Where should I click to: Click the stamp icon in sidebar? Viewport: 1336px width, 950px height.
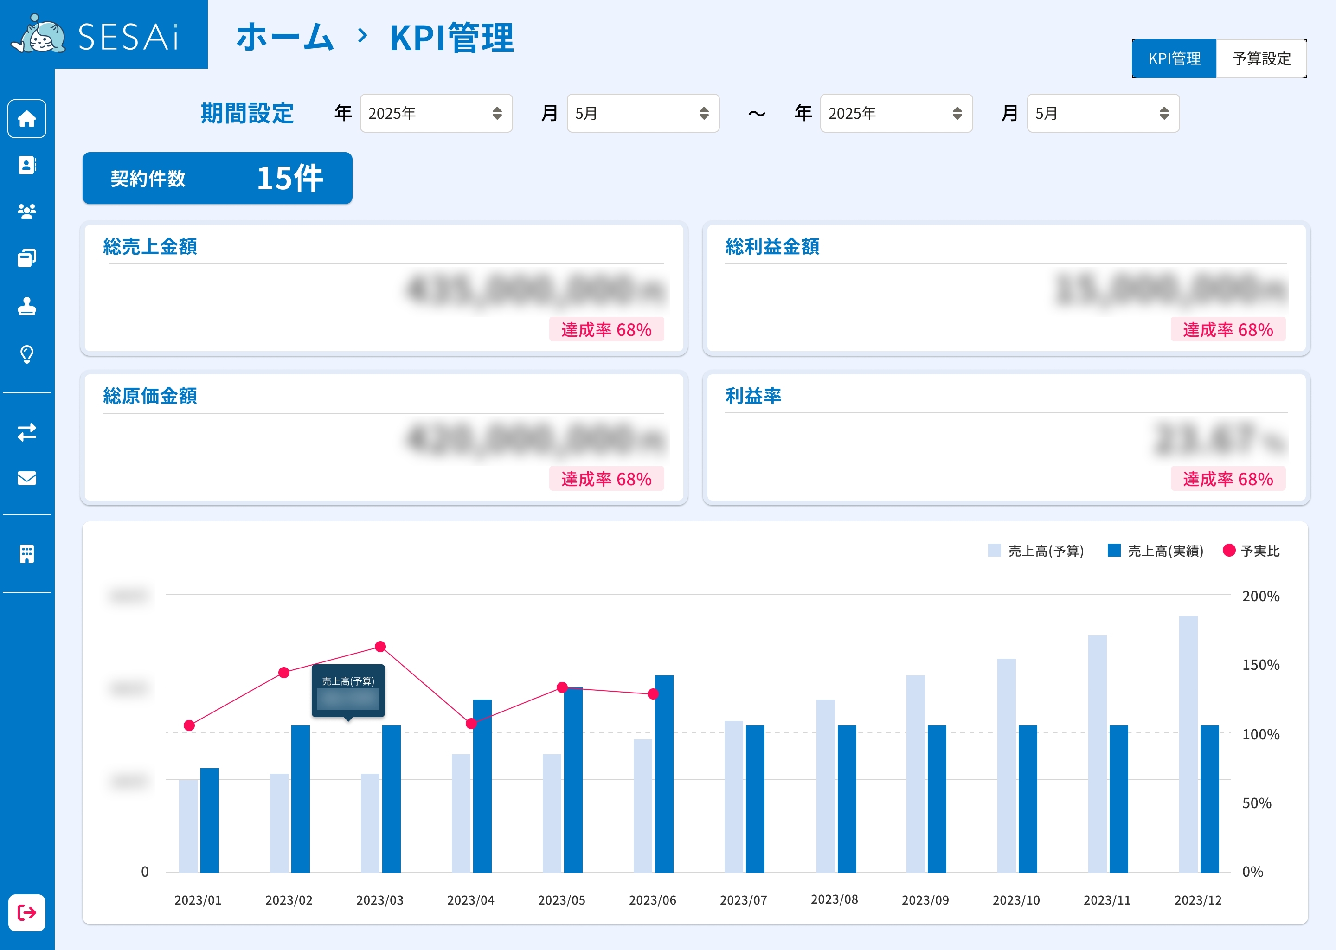tap(27, 306)
